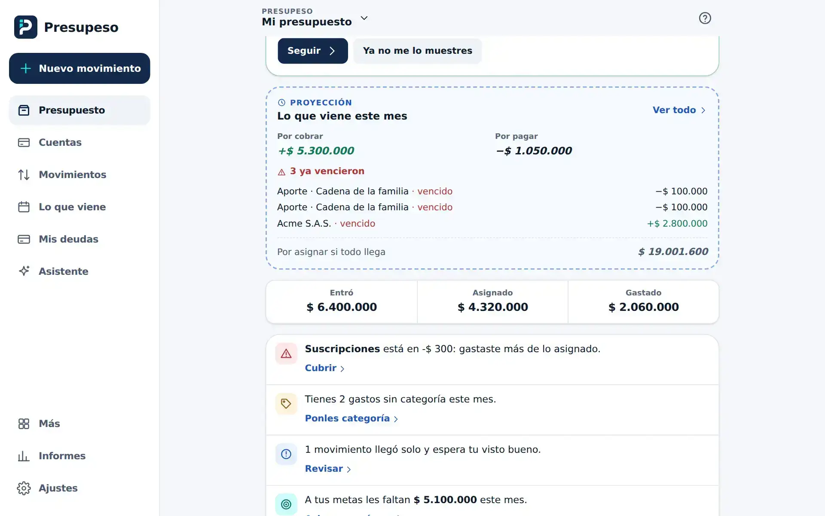The height and width of the screenshot is (516, 825).
Task: Go to Cuentas in sidebar
Action: (x=79, y=142)
